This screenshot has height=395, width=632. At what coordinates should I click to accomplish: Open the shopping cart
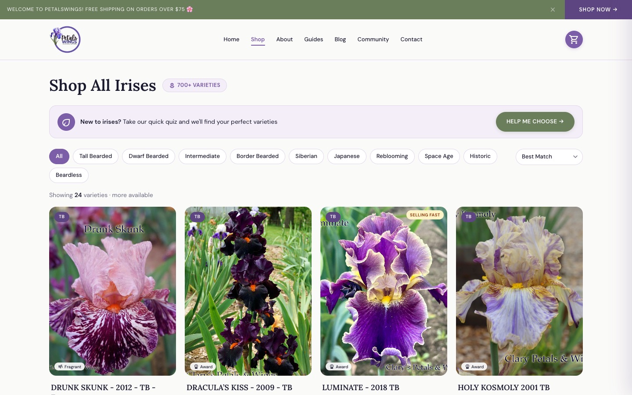point(574,39)
